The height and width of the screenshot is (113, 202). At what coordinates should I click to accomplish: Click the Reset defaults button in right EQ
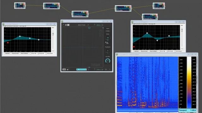click(x=153, y=51)
